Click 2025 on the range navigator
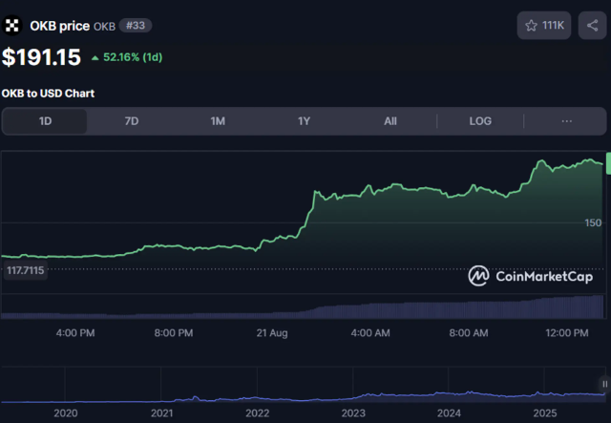This screenshot has width=611, height=423. point(545,413)
